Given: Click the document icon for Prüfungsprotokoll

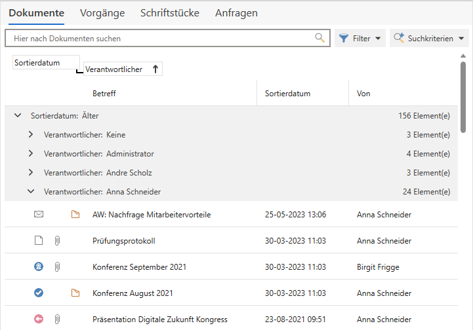Looking at the screenshot, I should tap(39, 240).
